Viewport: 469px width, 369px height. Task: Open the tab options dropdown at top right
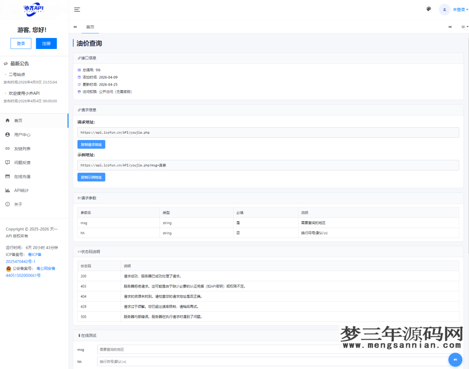[x=464, y=27]
